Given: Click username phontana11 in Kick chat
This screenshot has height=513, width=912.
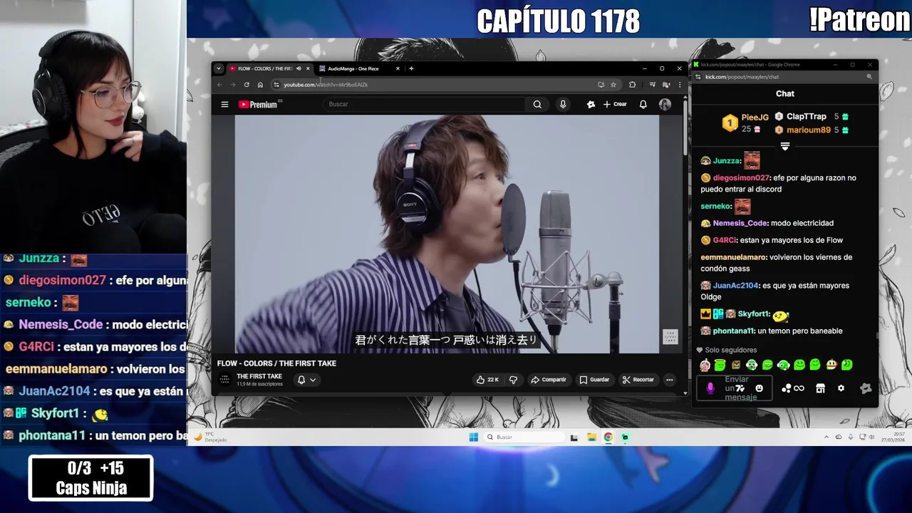Looking at the screenshot, I should 734,331.
